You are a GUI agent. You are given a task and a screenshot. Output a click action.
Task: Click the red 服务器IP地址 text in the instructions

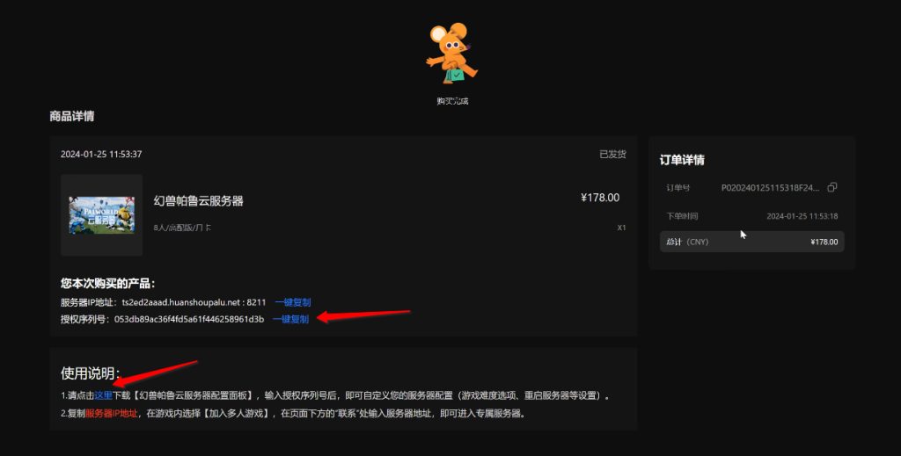112,413
